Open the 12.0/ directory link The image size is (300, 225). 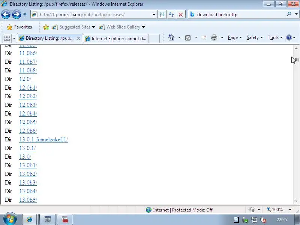[x=25, y=79]
